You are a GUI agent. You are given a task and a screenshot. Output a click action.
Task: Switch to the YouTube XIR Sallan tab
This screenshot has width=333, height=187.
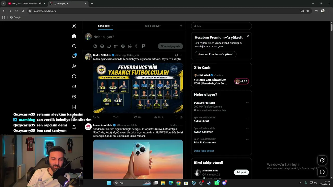27,4
